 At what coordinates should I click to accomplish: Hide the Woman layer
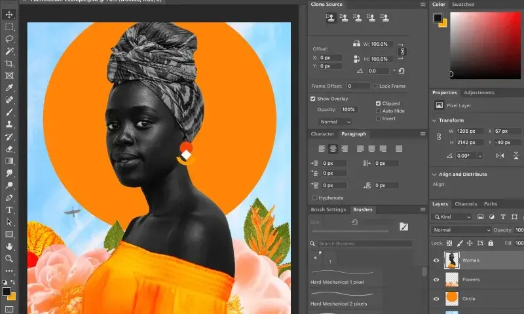coord(436,260)
